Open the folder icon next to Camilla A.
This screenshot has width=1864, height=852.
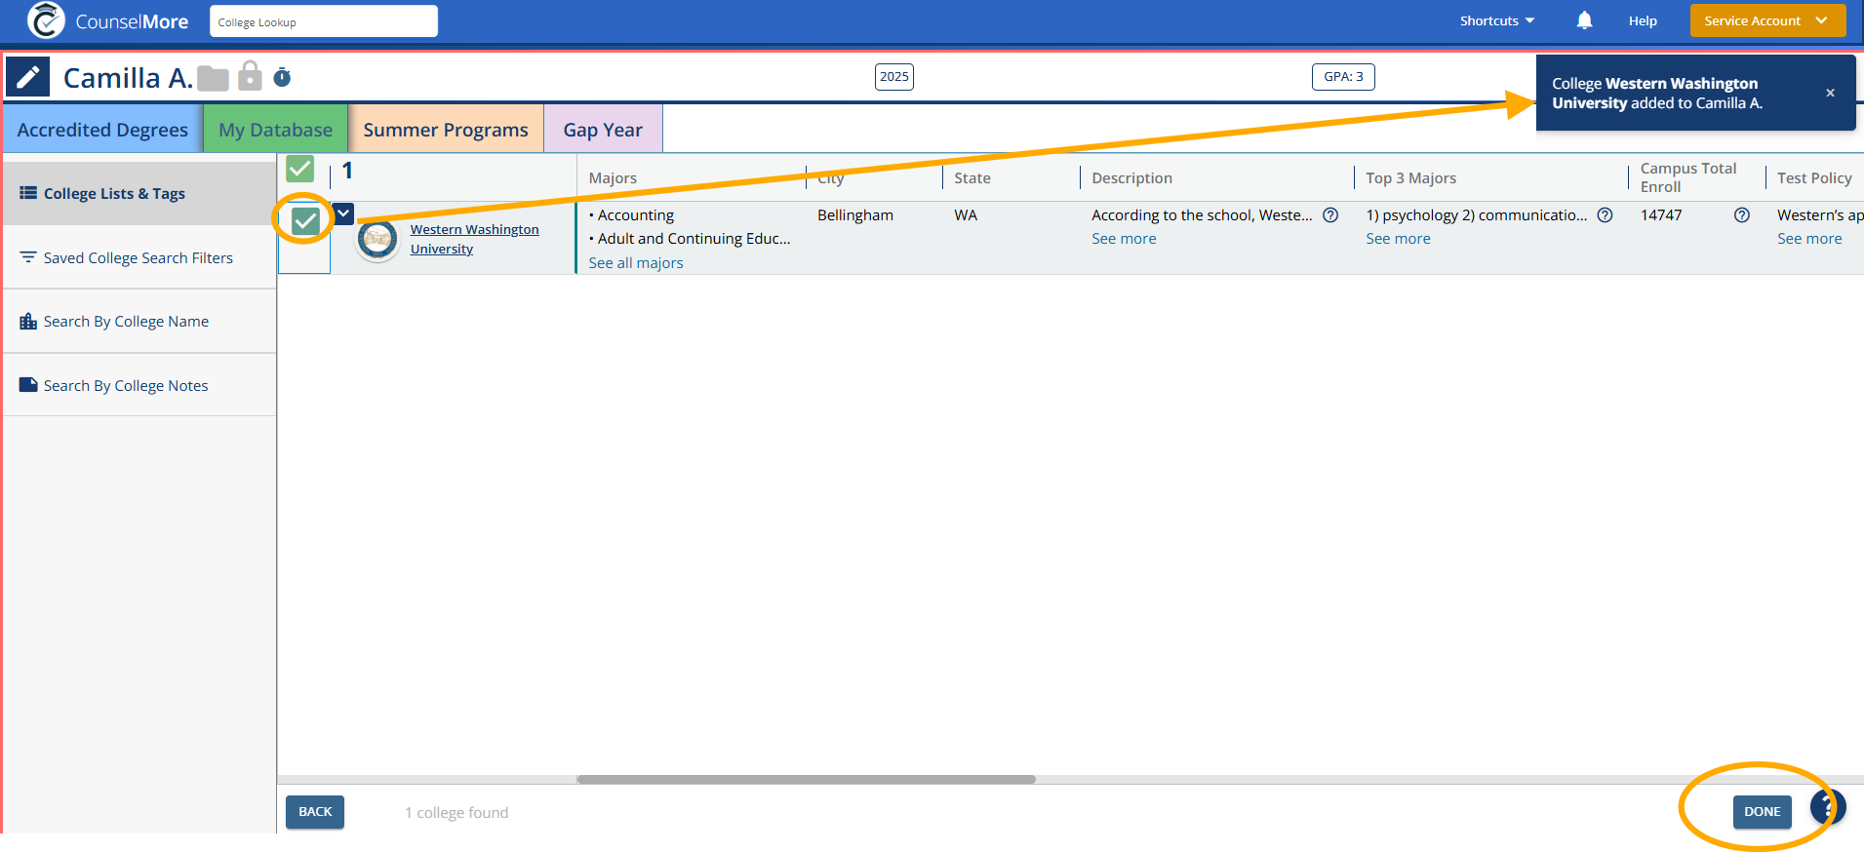[213, 78]
